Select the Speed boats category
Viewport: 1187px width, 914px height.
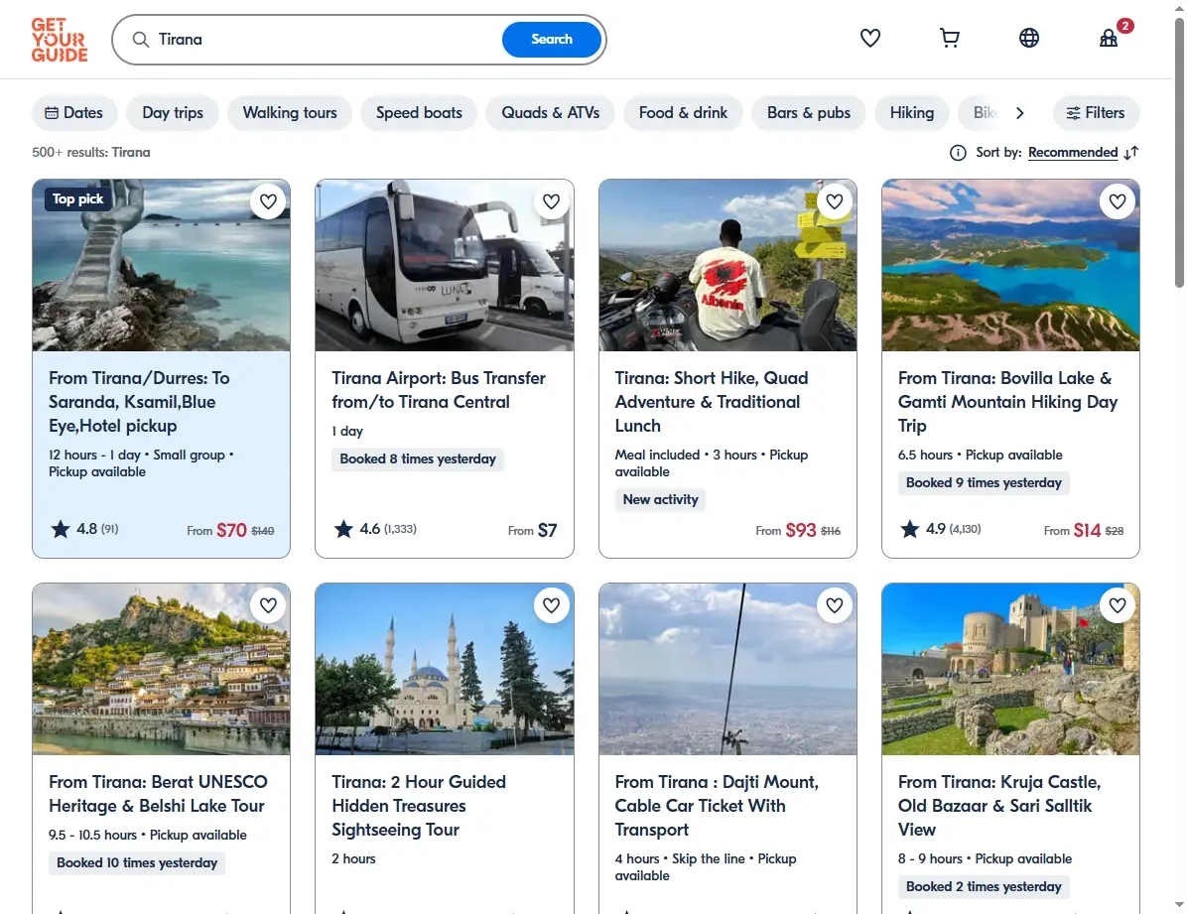coord(419,113)
